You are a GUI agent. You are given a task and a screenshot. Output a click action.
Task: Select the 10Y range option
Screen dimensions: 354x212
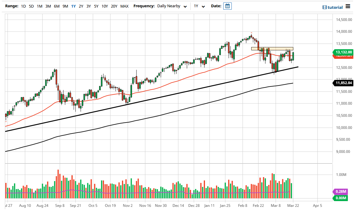coord(105,6)
